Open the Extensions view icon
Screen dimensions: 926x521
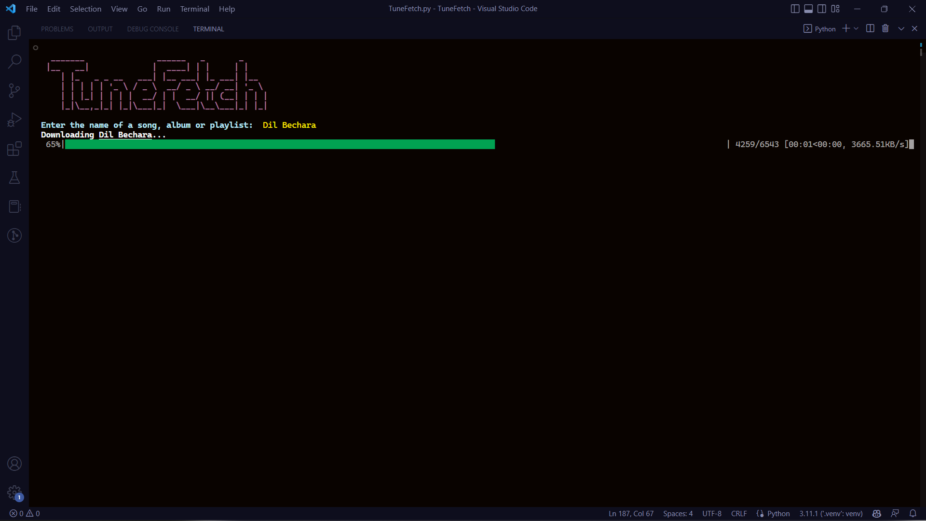pyautogui.click(x=14, y=149)
